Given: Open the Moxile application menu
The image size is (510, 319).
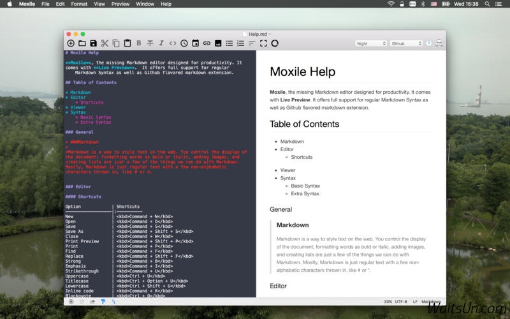Looking at the screenshot, I should (27, 4).
